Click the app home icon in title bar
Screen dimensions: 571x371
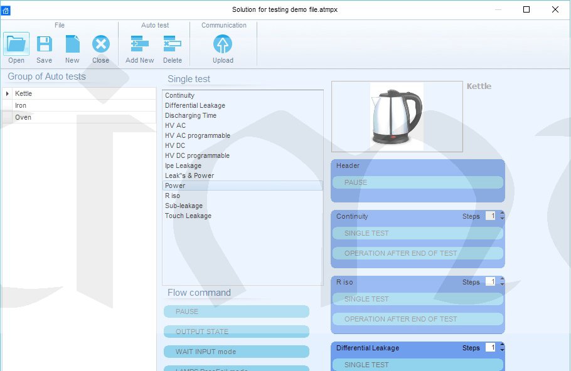point(6,10)
